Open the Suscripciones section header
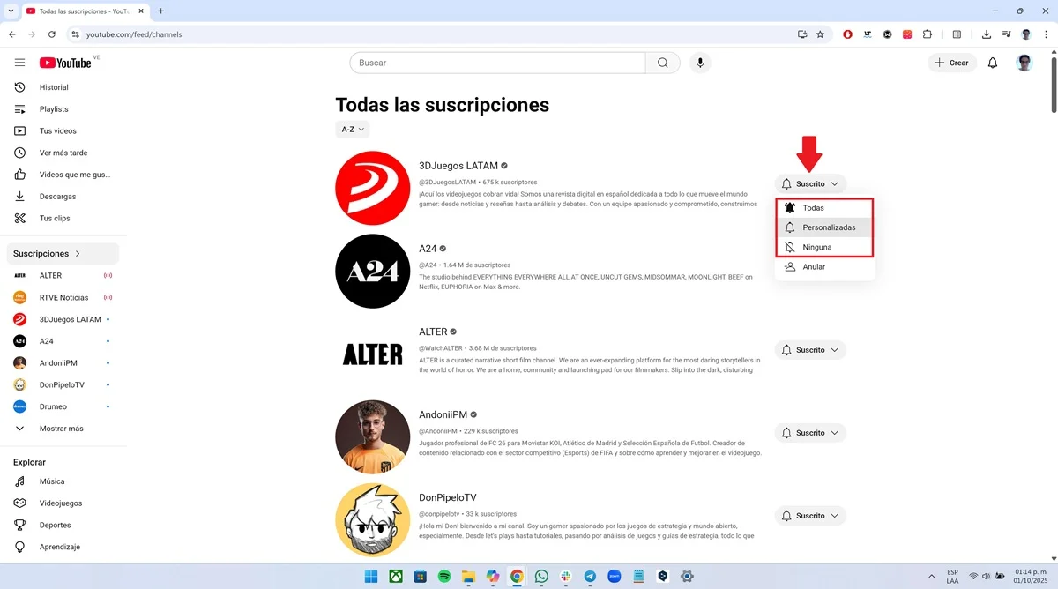Viewport: 1058px width, 589px height. point(63,254)
